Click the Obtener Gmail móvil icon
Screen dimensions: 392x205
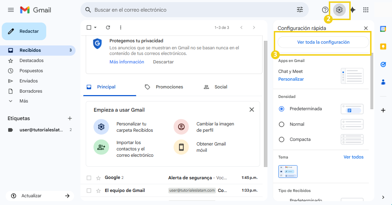(x=181, y=147)
